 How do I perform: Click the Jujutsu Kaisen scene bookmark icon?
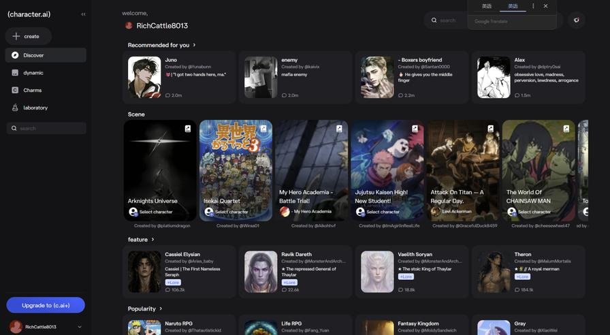click(x=415, y=129)
